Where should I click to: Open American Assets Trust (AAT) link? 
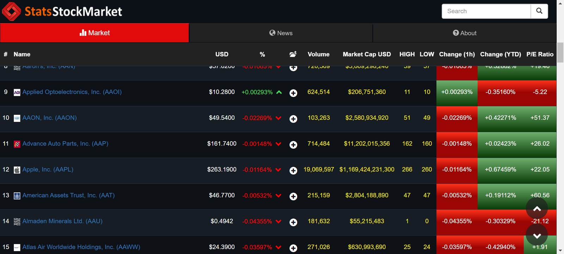pyautogui.click(x=68, y=195)
